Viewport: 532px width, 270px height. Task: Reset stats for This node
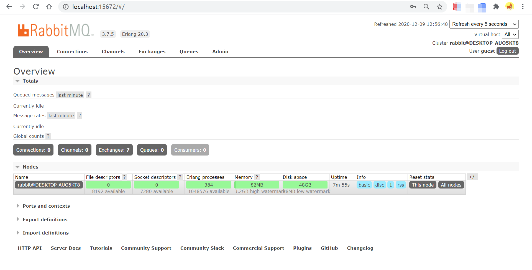(x=423, y=185)
